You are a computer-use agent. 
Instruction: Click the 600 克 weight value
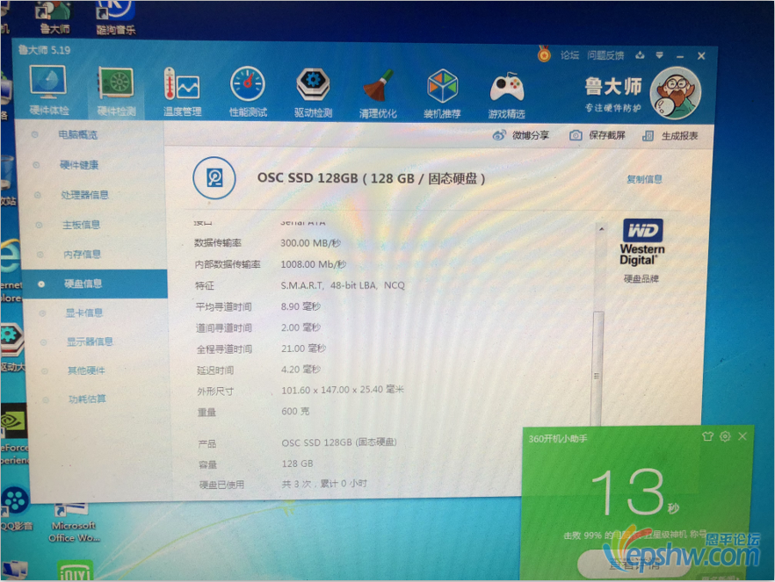295,411
